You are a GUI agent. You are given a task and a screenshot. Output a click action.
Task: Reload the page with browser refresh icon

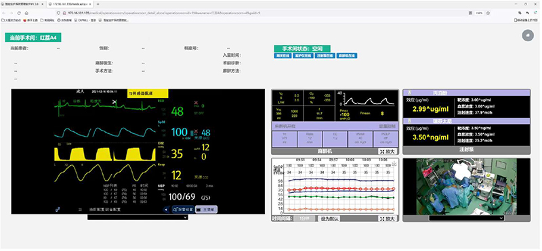tap(19, 13)
